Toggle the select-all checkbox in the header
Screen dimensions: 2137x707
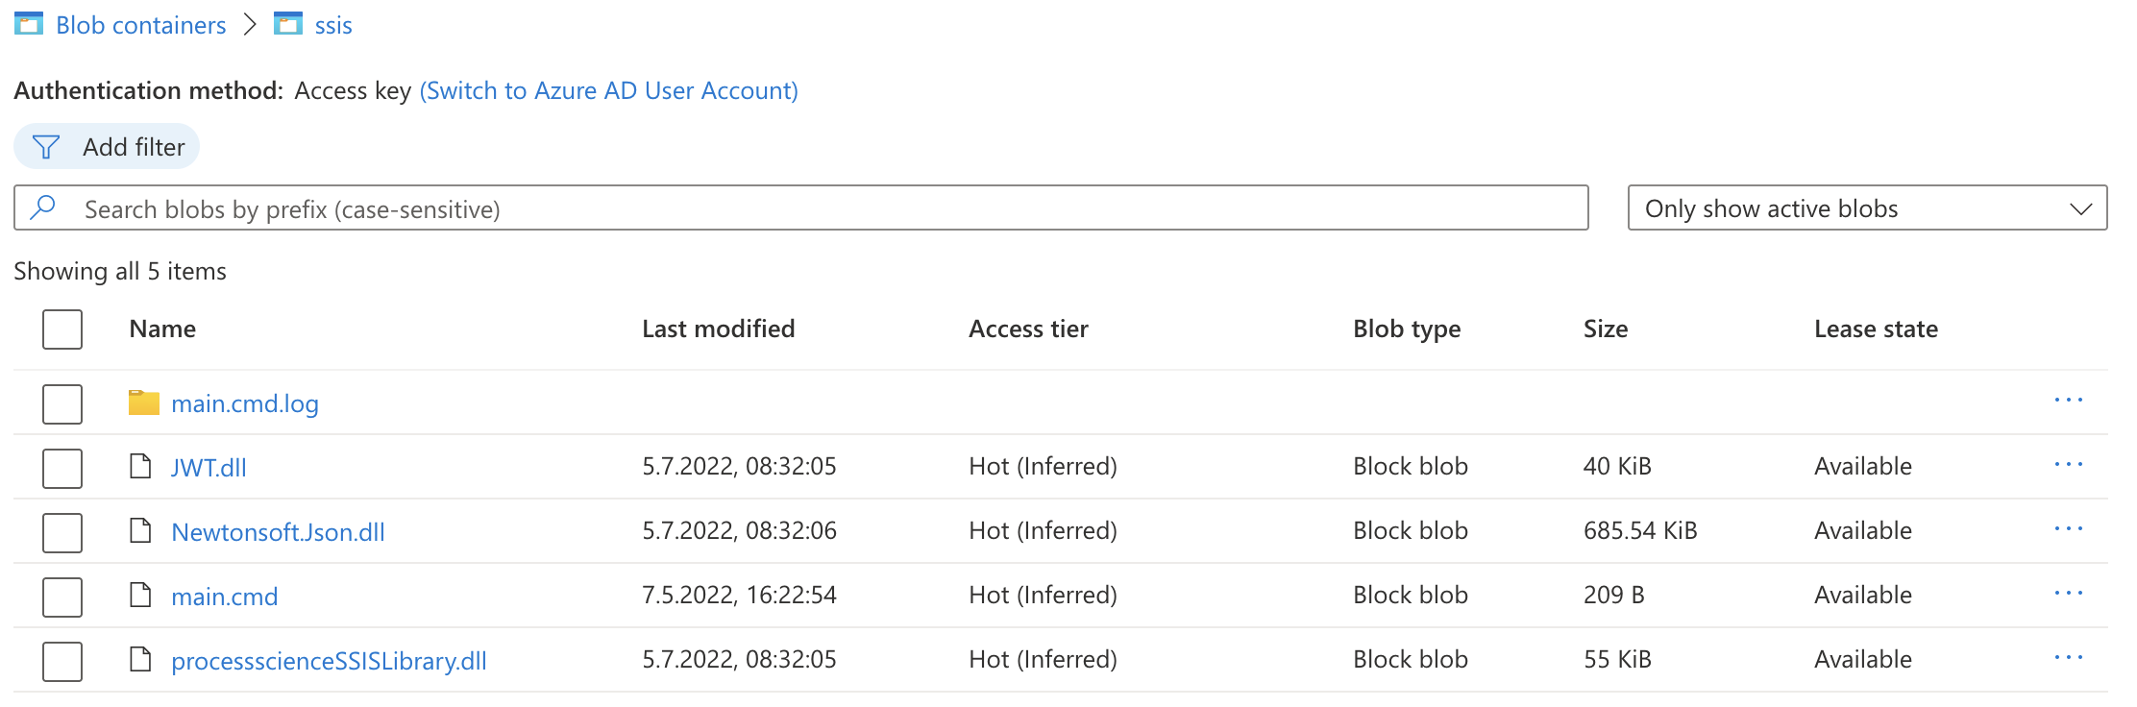click(62, 329)
